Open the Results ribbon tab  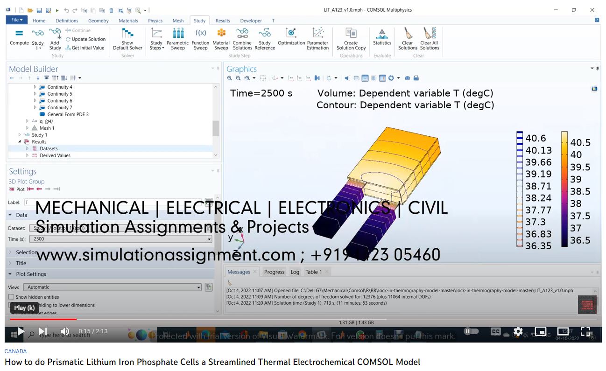click(222, 21)
